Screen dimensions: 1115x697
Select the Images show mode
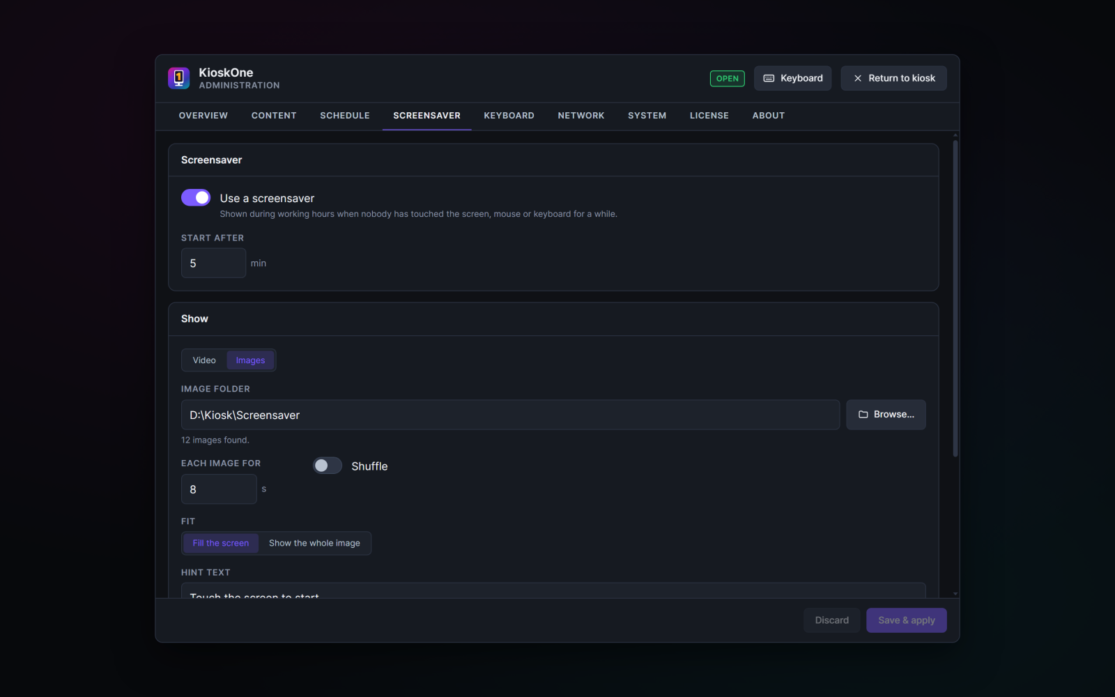point(250,360)
